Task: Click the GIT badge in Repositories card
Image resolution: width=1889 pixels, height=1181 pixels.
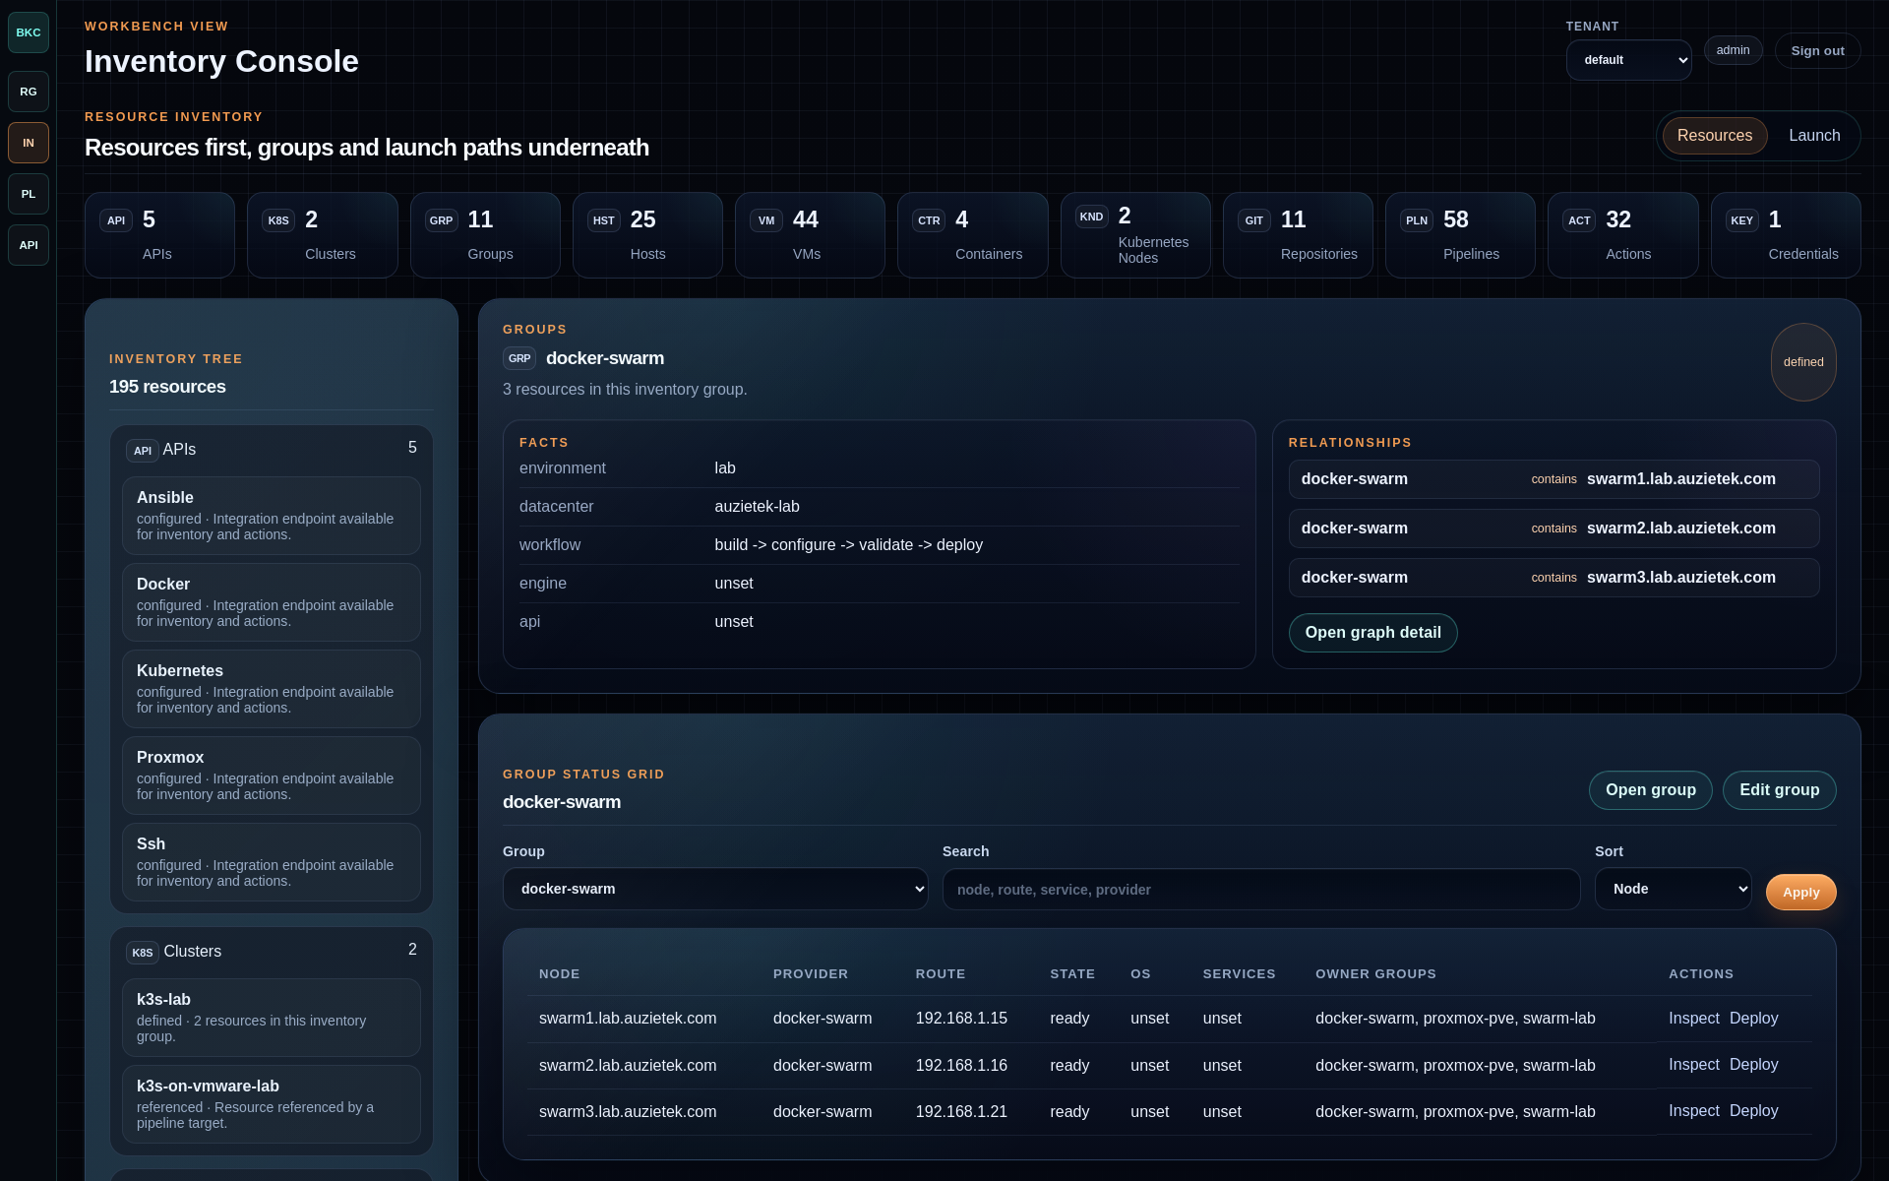Action: click(1254, 220)
